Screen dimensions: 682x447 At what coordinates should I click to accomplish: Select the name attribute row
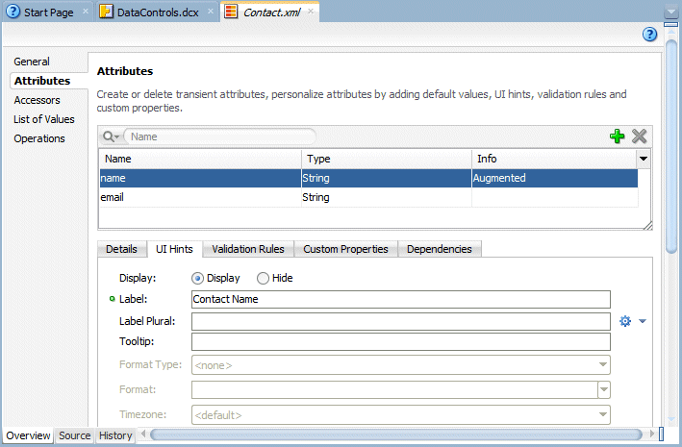pos(368,178)
